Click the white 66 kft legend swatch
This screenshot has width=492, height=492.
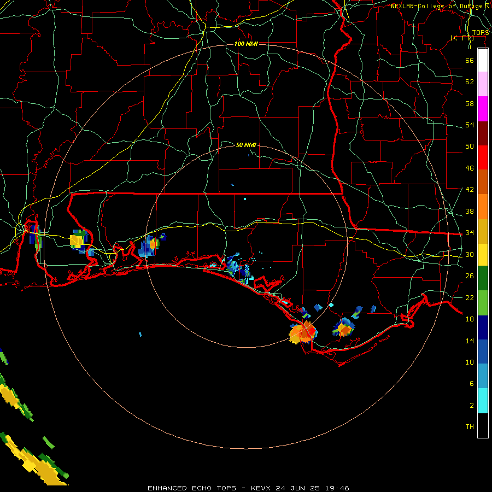(483, 60)
